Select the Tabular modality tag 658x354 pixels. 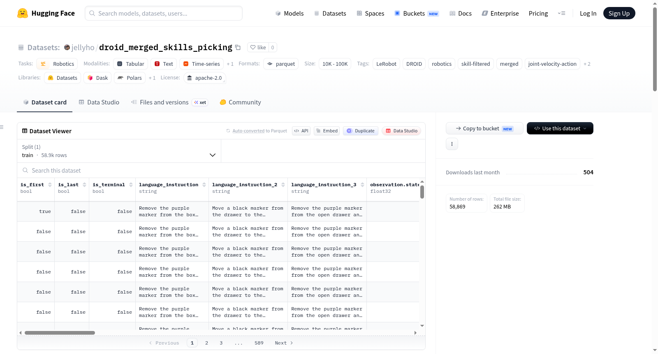(x=130, y=64)
